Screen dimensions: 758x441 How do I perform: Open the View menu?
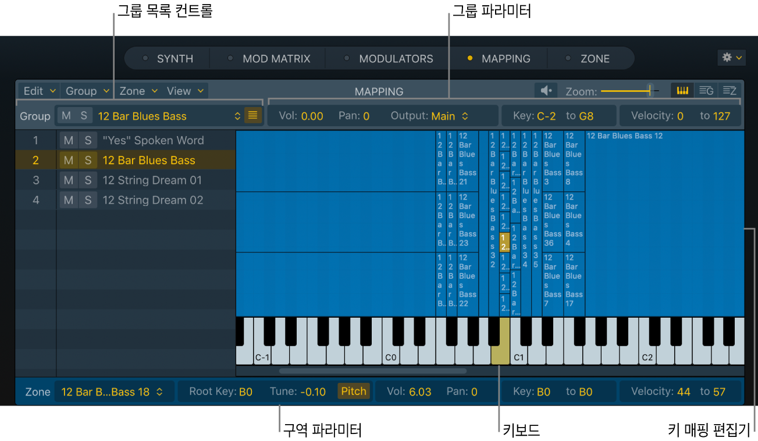(x=184, y=90)
